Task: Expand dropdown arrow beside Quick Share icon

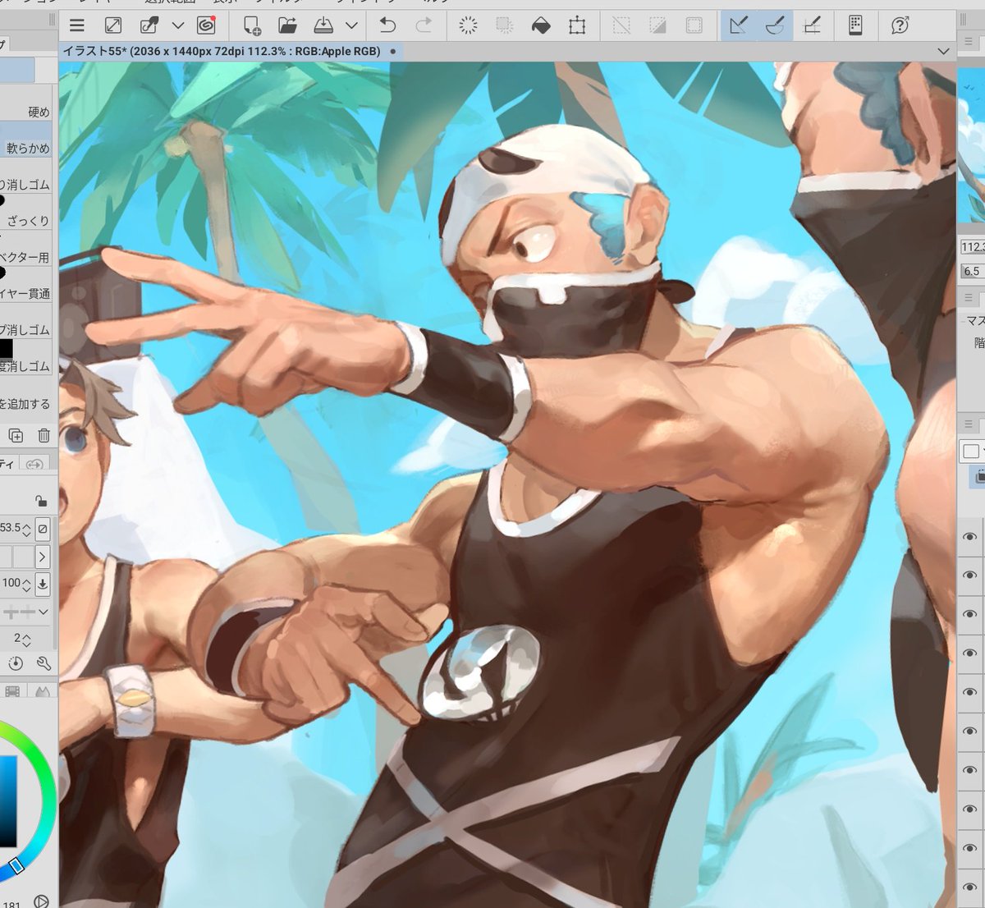Action: [177, 25]
